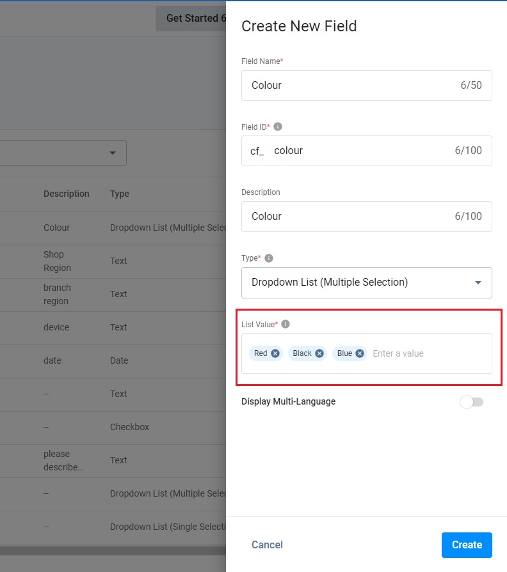Click the List Value info icon
Image resolution: width=507 pixels, height=572 pixels.
click(286, 324)
